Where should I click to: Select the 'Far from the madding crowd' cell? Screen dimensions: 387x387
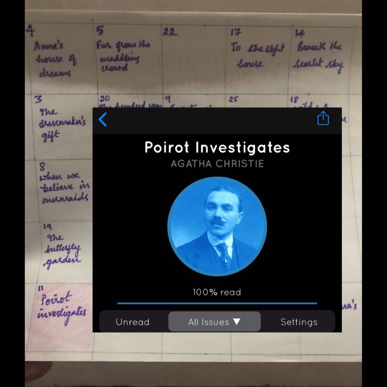123,56
